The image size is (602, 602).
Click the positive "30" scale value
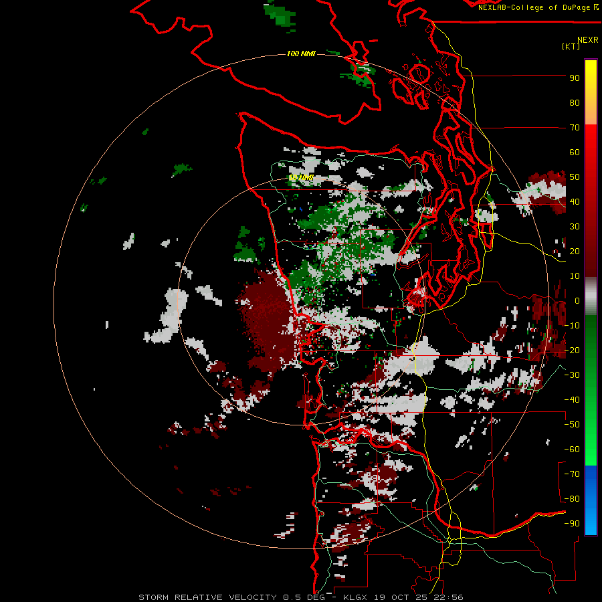(x=575, y=227)
